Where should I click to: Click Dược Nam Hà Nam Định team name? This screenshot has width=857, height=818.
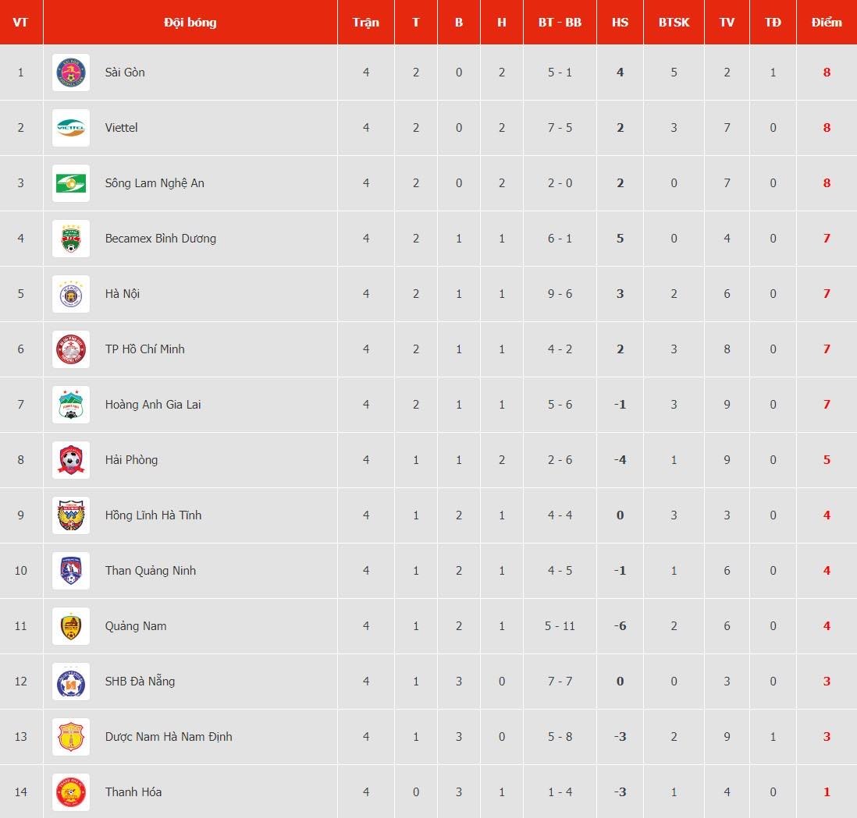click(169, 737)
